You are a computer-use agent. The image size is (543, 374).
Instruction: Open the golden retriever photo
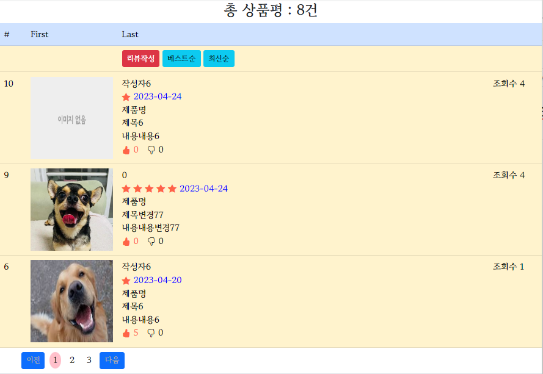click(71, 301)
